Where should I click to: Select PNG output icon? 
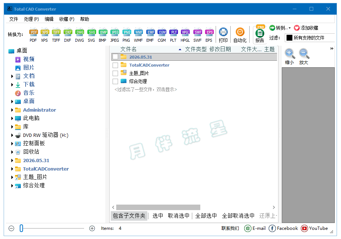click(x=126, y=35)
